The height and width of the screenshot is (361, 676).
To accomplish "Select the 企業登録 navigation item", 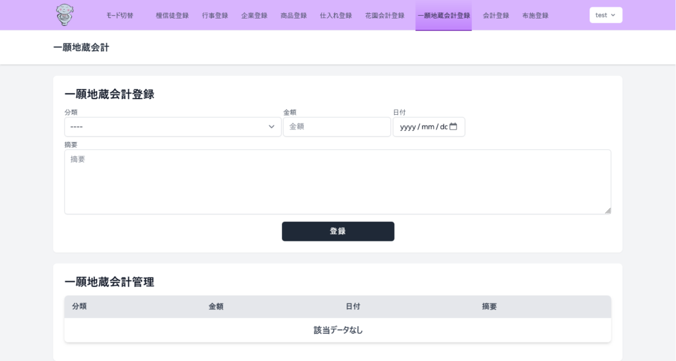I will tap(254, 15).
